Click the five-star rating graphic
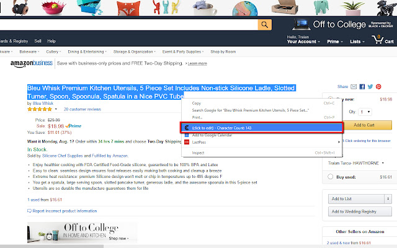This screenshot has width=397, height=248. [x=40, y=109]
